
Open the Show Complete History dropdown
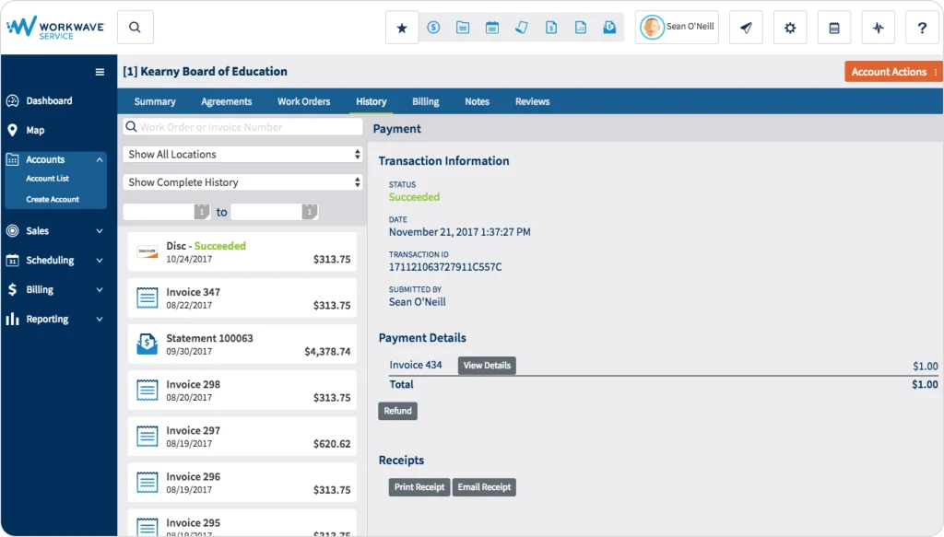coord(242,181)
